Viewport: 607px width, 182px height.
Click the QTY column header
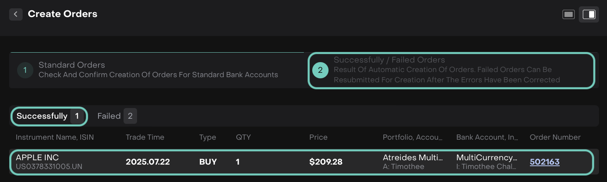244,137
